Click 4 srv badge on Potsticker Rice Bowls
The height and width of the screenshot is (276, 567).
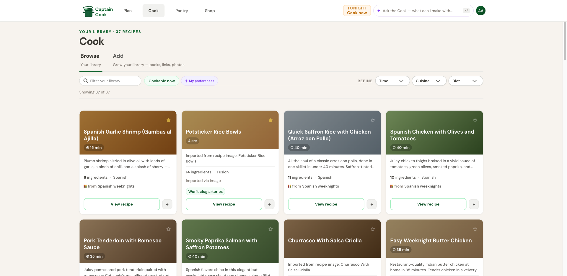click(x=193, y=141)
